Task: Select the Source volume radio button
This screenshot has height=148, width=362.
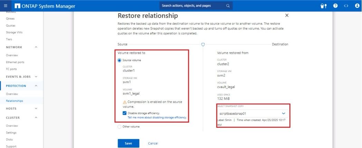Action: coord(120,60)
